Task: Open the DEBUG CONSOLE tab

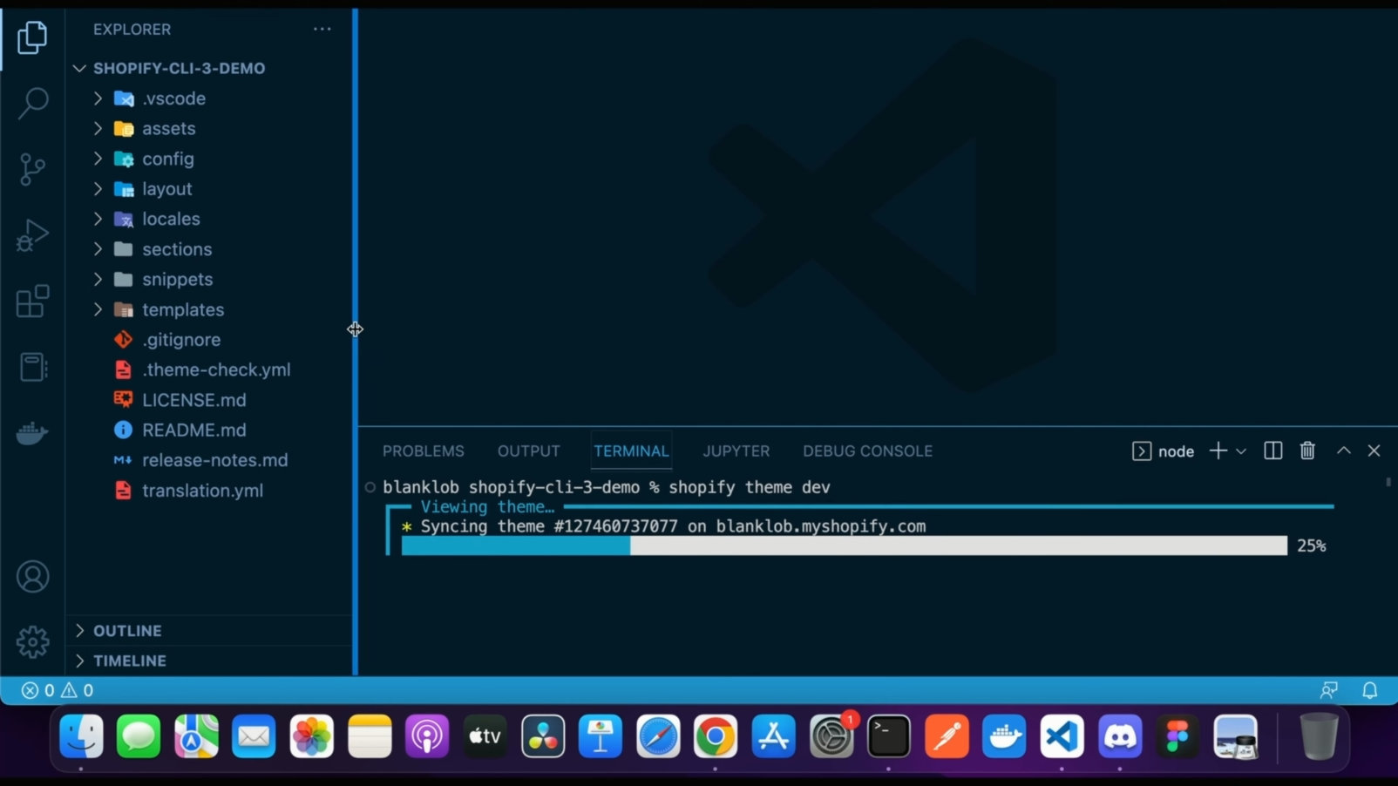Action: (868, 451)
